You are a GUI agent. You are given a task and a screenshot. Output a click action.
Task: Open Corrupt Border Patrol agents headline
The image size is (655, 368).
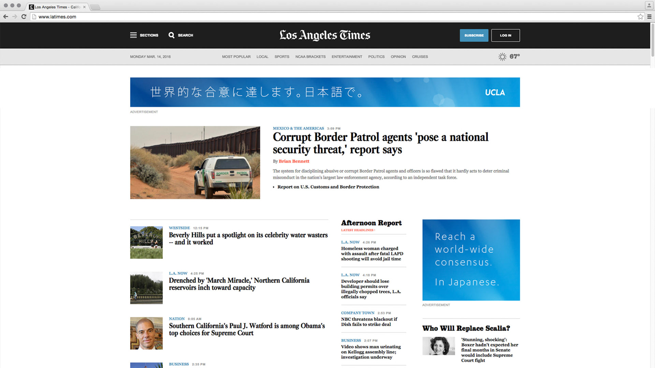pyautogui.click(x=380, y=143)
